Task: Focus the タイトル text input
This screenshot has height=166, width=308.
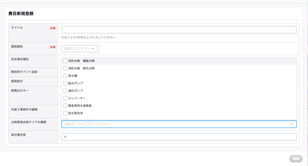Action: (179, 30)
